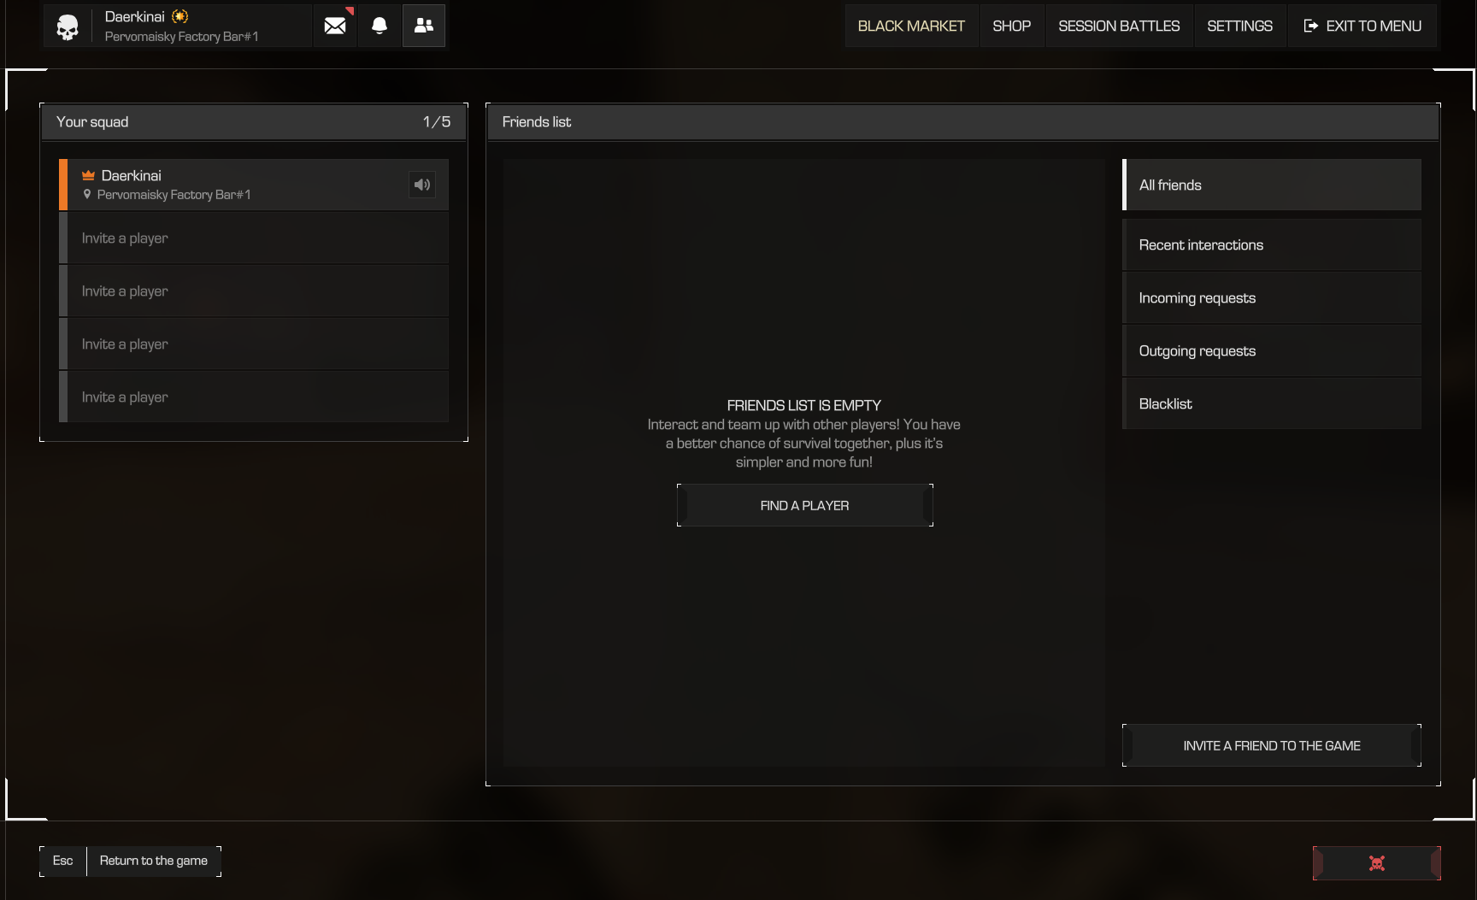The width and height of the screenshot is (1477, 900).
Task: Click FRIENDS LIST IS EMPTY heading
Action: click(x=804, y=405)
